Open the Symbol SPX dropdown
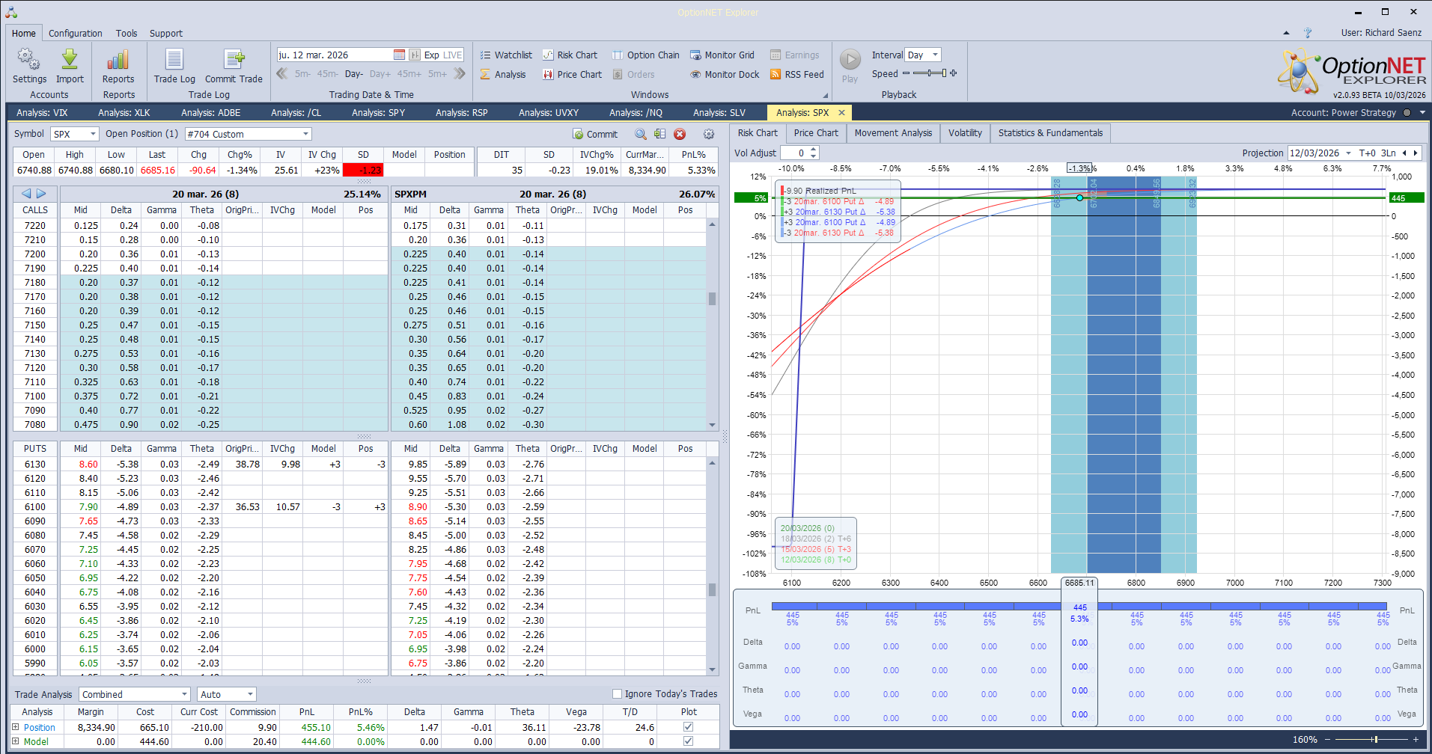 coord(93,135)
